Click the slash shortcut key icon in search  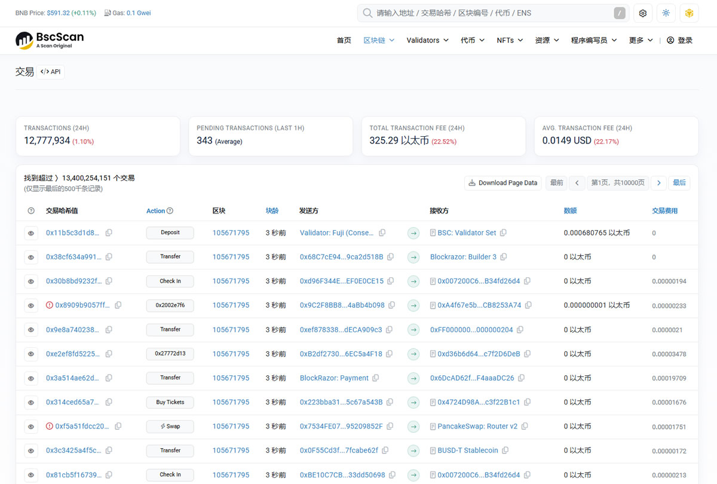pyautogui.click(x=620, y=13)
